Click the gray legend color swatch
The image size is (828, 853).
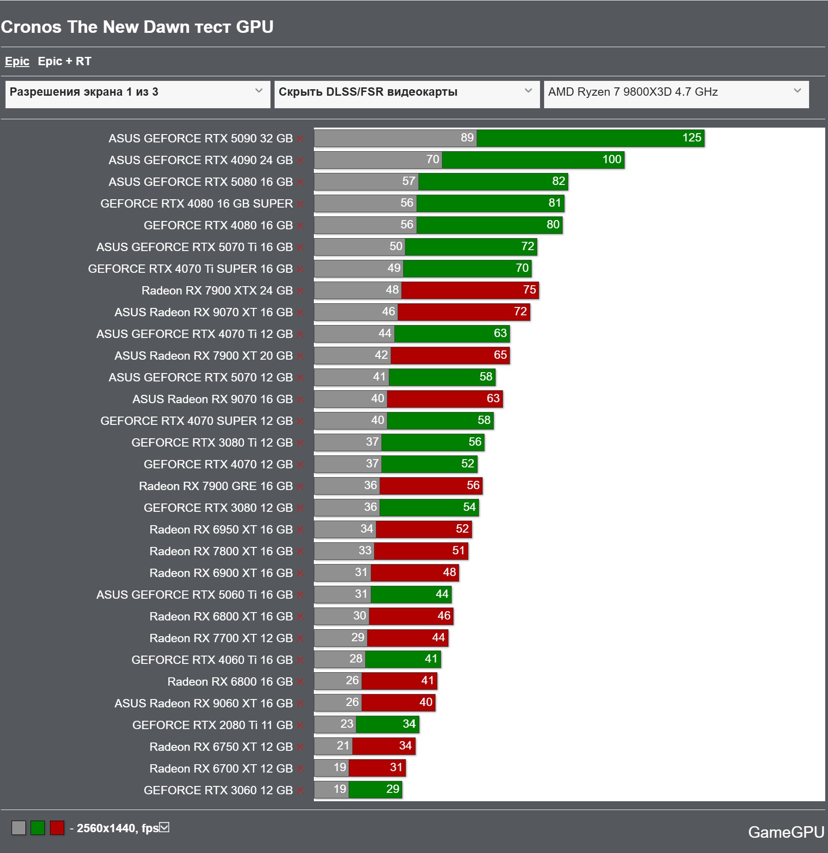(x=18, y=828)
